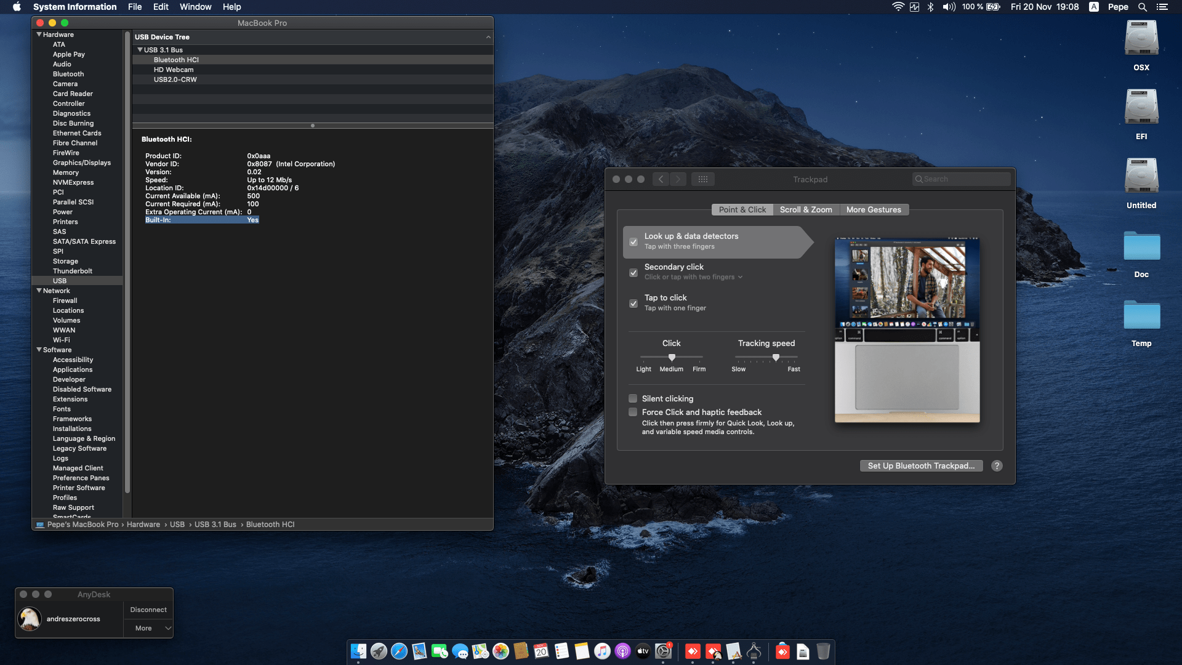Collapse the Network section in the sidebar
The width and height of the screenshot is (1182, 665).
pyautogui.click(x=39, y=291)
